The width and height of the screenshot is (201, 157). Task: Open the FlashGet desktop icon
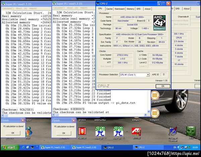click(x=83, y=131)
